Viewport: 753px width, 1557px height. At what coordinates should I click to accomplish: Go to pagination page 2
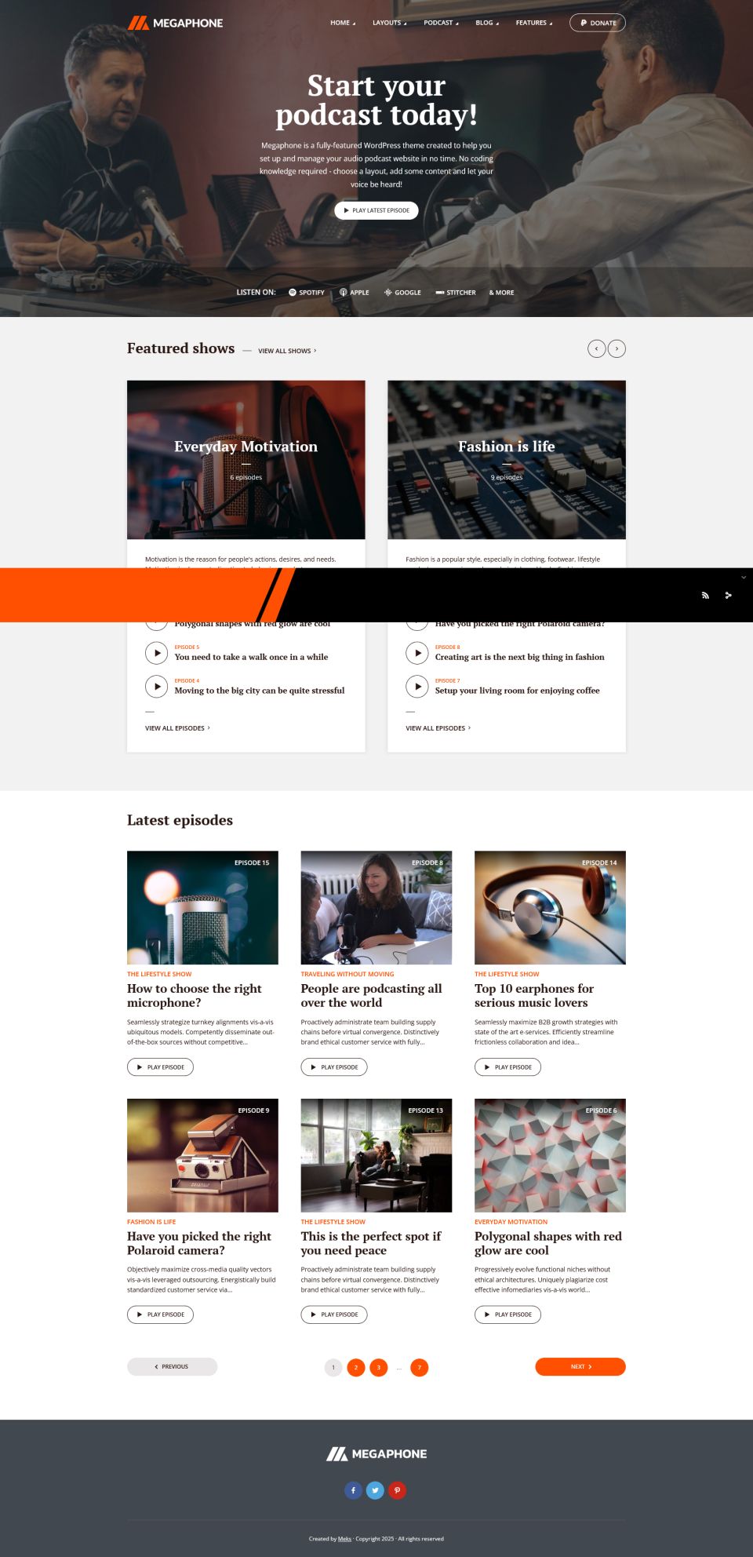tap(356, 1367)
